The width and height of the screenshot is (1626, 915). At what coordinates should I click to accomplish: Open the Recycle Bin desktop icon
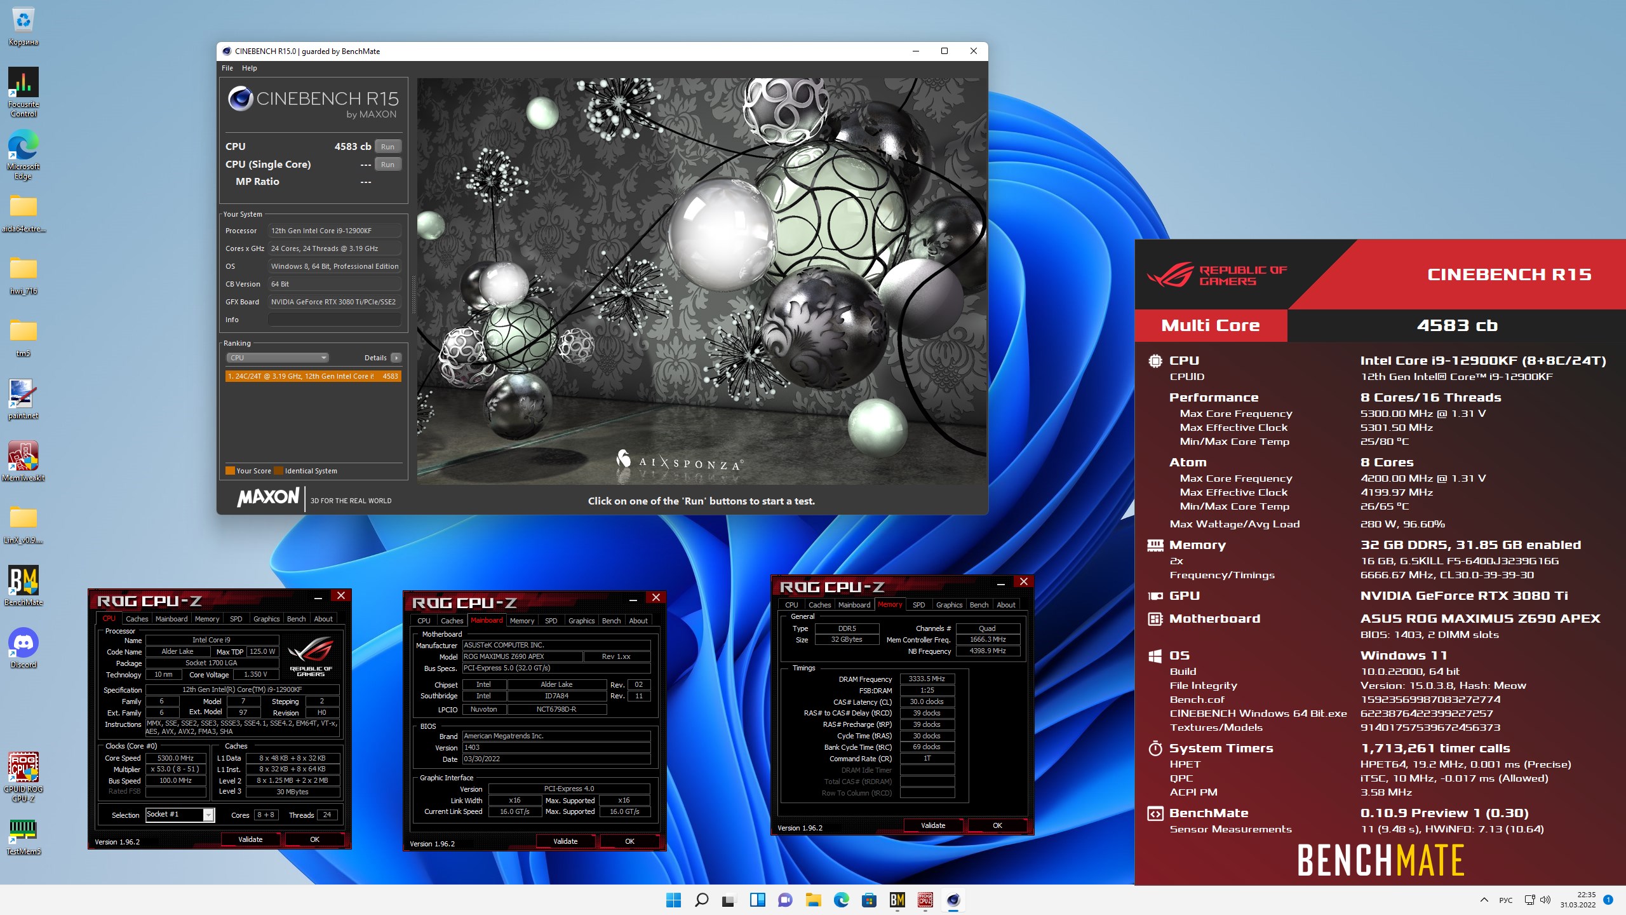[x=24, y=27]
